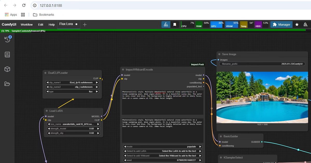The height and width of the screenshot is (163, 311).
Task: Open the Workflow menu
Action: click(27, 25)
